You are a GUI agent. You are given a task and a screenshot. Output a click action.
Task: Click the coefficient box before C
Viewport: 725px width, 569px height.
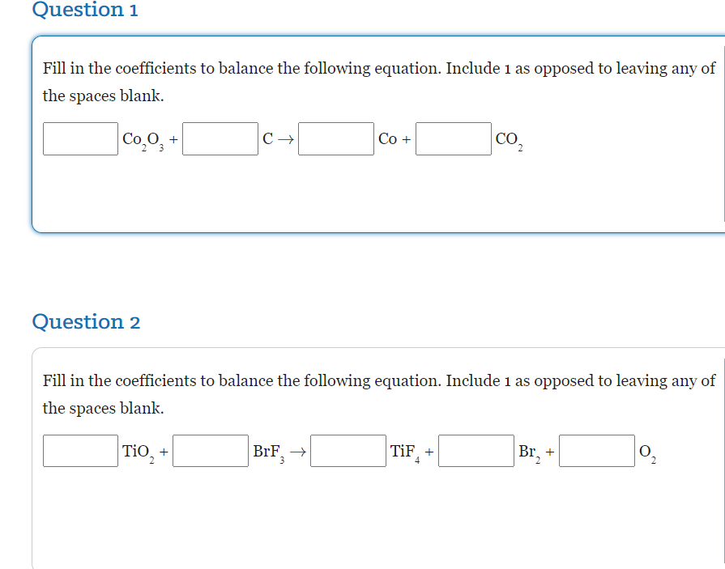(220, 138)
